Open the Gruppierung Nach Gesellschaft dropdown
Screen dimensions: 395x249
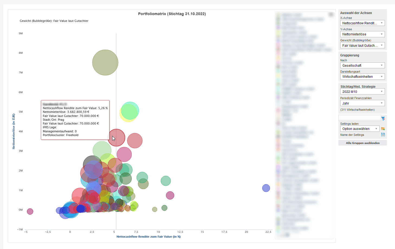coord(362,66)
